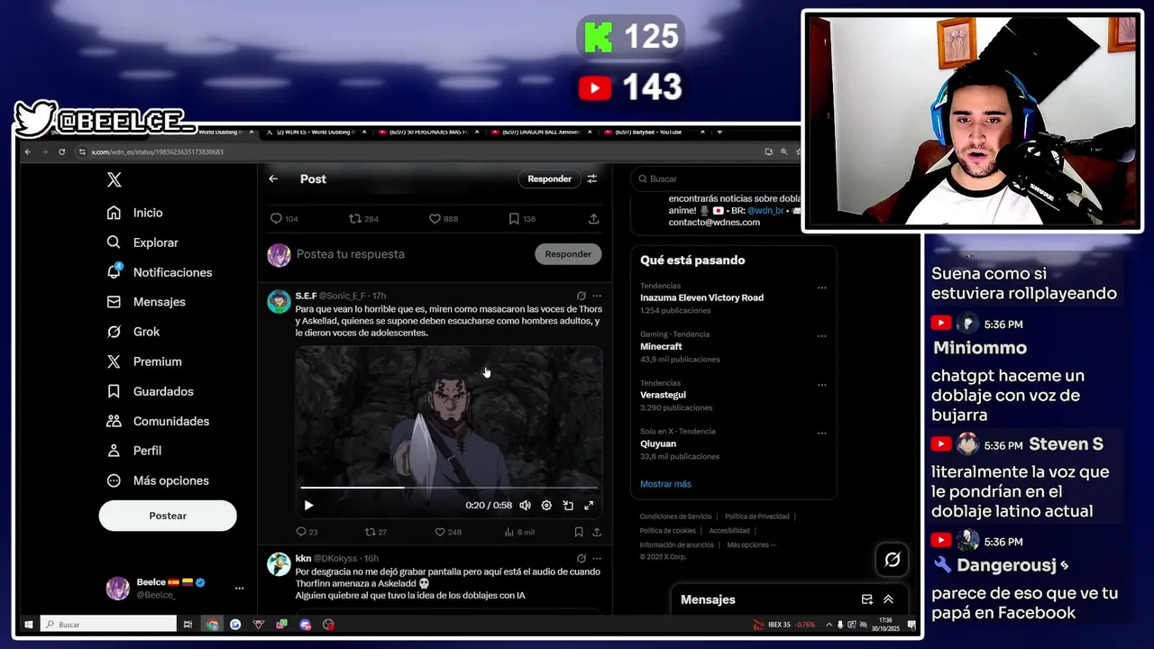Open Comunidades in the sidebar

pos(158,421)
